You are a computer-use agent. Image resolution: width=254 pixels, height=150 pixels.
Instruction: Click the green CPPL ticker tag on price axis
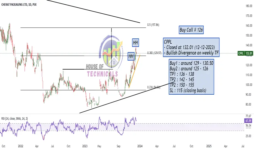(241, 53)
